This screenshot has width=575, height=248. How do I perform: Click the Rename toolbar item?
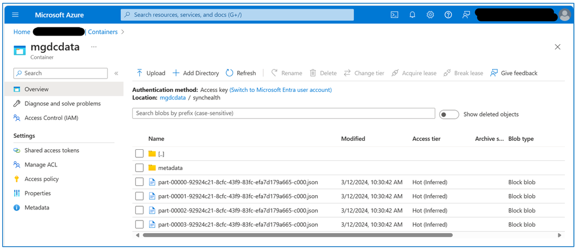point(287,73)
